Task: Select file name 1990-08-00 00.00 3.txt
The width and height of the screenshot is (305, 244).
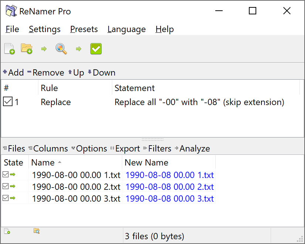Action: coord(76,199)
